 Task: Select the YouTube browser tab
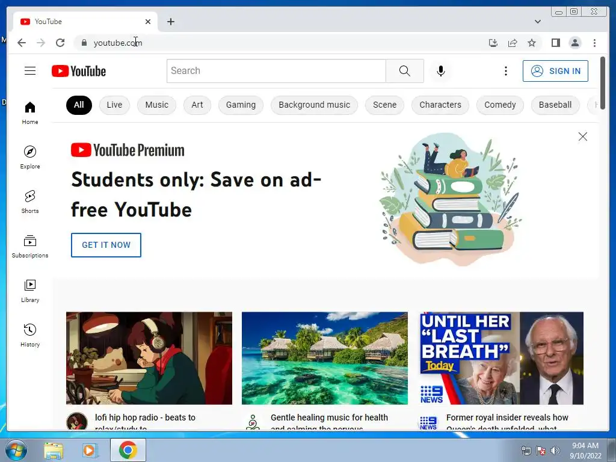(85, 22)
